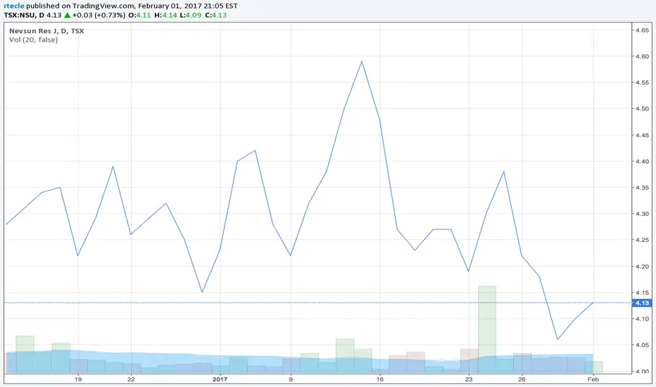Click the 22 date axis label

tap(131, 379)
